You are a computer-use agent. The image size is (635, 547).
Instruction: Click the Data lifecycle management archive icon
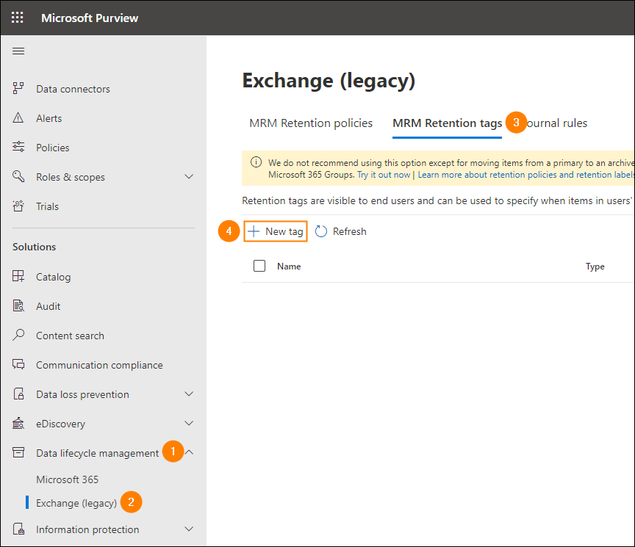coord(18,452)
